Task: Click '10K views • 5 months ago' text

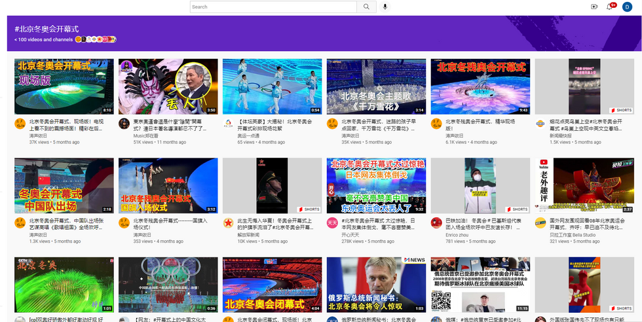Action: tap(263, 241)
